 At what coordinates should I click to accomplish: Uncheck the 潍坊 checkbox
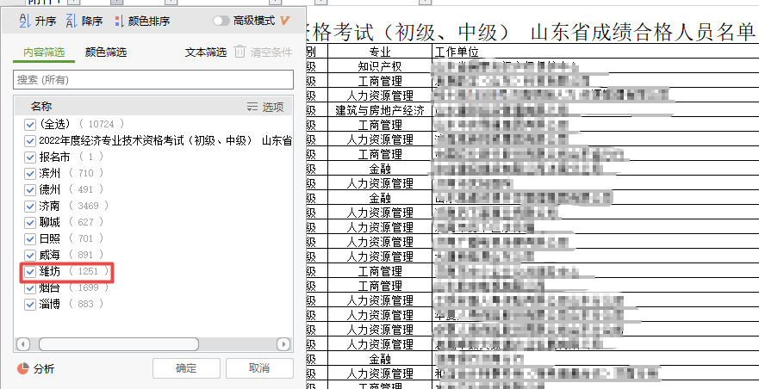click(x=30, y=272)
